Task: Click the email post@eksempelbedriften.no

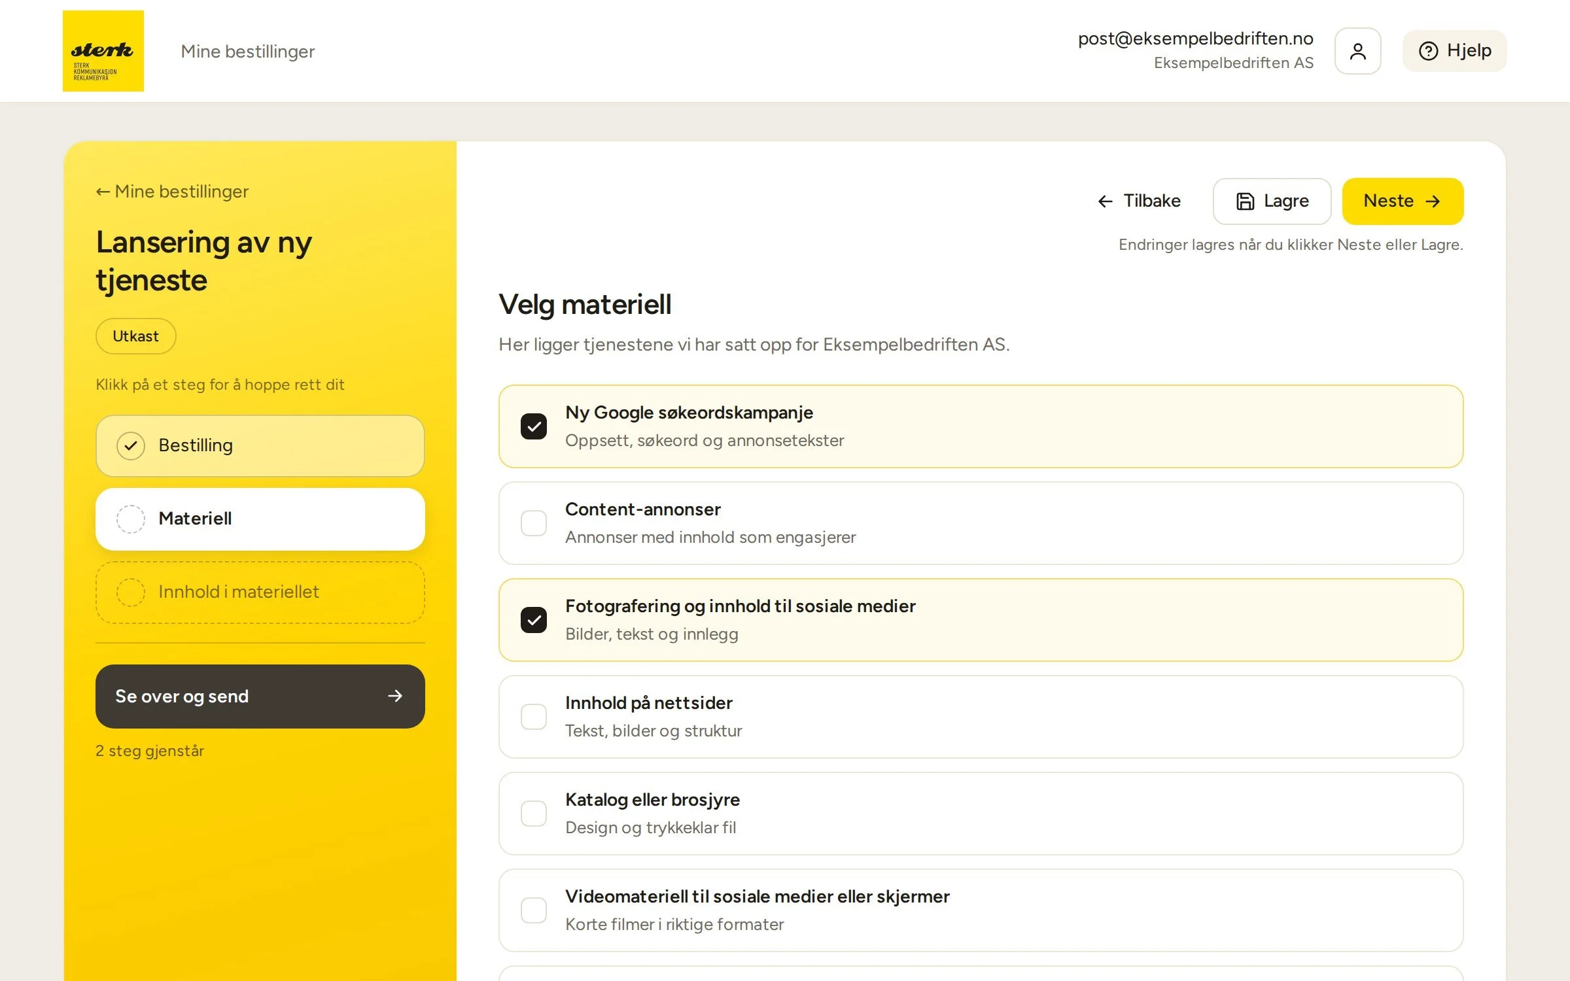Action: point(1195,39)
